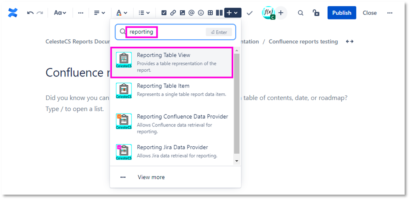Open the top-right more actions menu
Image resolution: width=410 pixels, height=200 pixels.
click(390, 13)
